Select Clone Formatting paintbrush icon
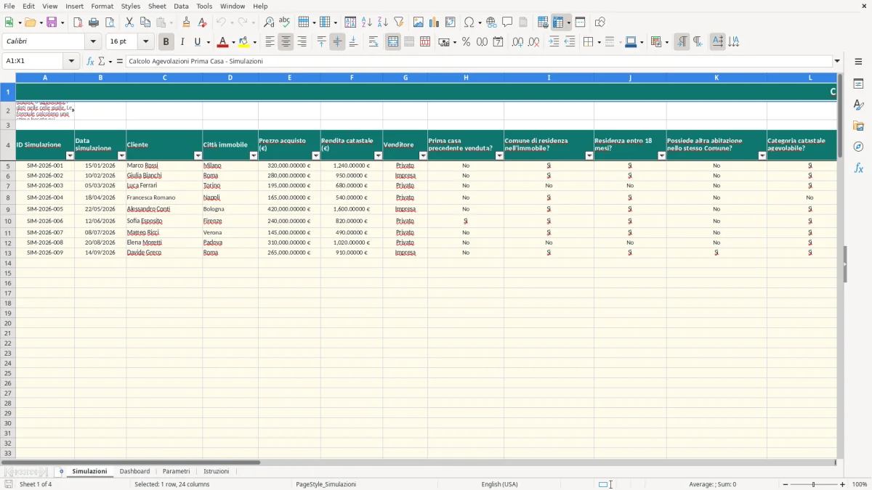The width and height of the screenshot is (872, 490). click(187, 23)
